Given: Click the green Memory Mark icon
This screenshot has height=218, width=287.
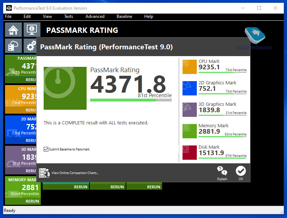Looking at the screenshot, I should click(190, 131).
